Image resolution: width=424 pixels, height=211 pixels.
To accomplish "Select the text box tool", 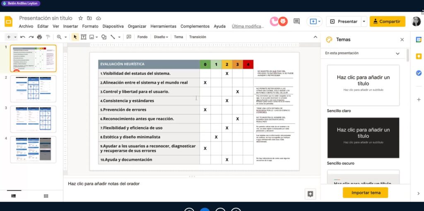I will [84, 37].
